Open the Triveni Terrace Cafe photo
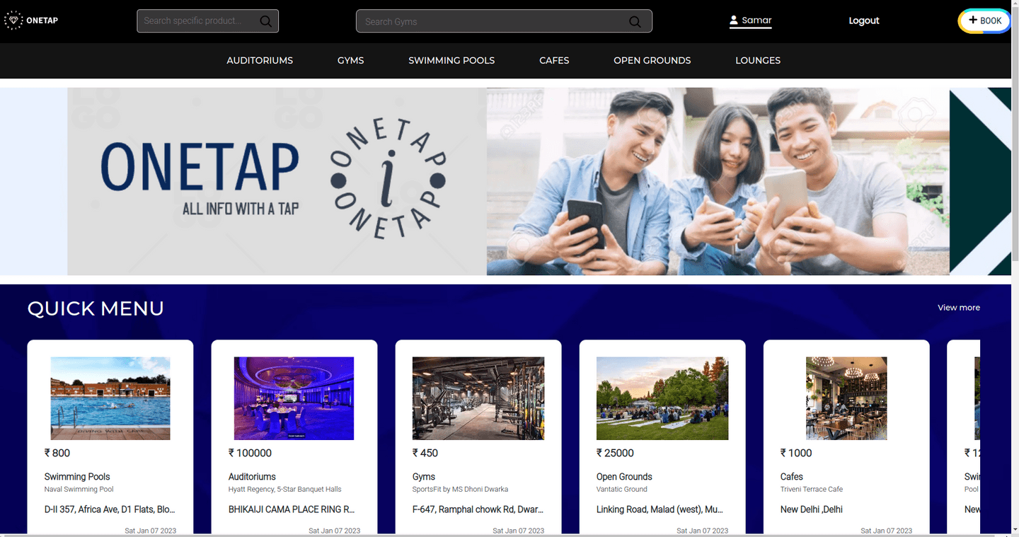 [x=846, y=398]
